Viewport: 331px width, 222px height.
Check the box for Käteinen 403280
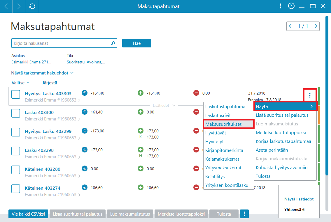[x=16, y=170]
